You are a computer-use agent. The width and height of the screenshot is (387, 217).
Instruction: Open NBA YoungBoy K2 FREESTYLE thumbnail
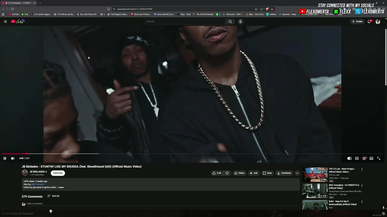(315, 191)
